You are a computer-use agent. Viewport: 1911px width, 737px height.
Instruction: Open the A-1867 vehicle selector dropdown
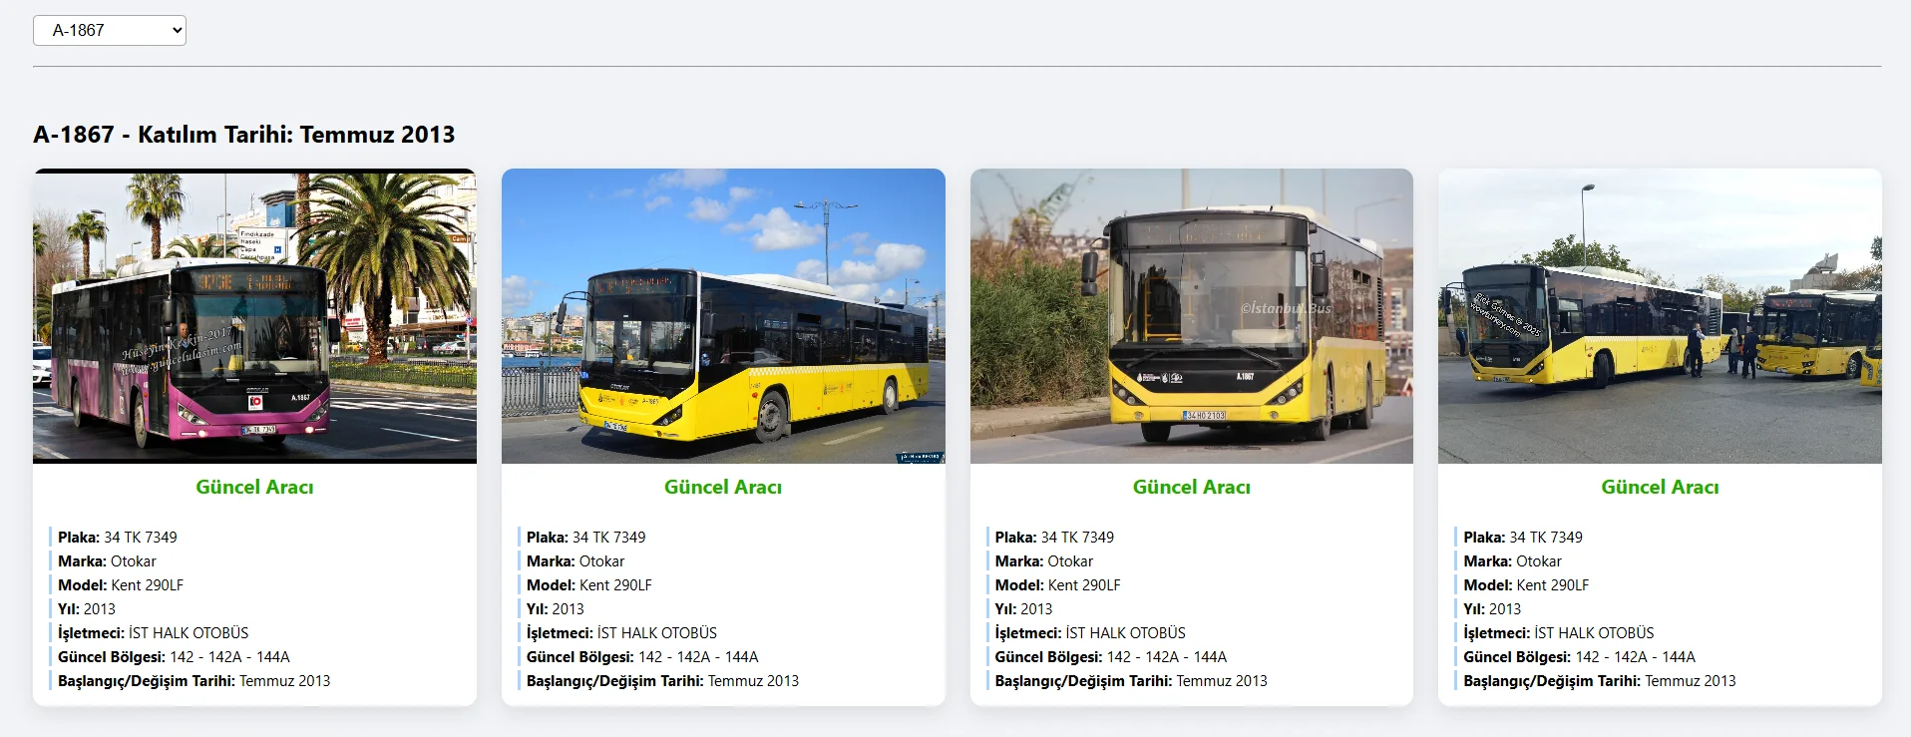(110, 30)
